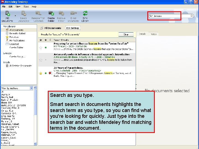
Task: Toggle favorite star for Avian and pandemic influenza
Action: click(x=41, y=60)
